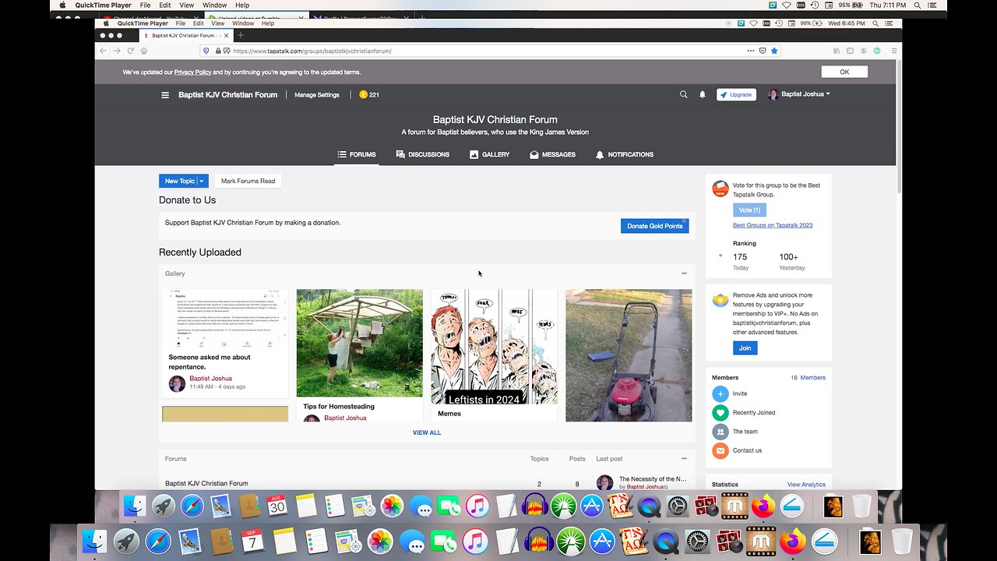Show the Firefox sidebar via its toolbar icon
Image resolution: width=997 pixels, height=561 pixels.
coord(850,51)
